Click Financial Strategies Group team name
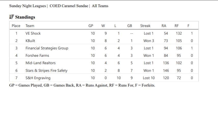The height and width of the screenshot is (113, 218). point(47,48)
